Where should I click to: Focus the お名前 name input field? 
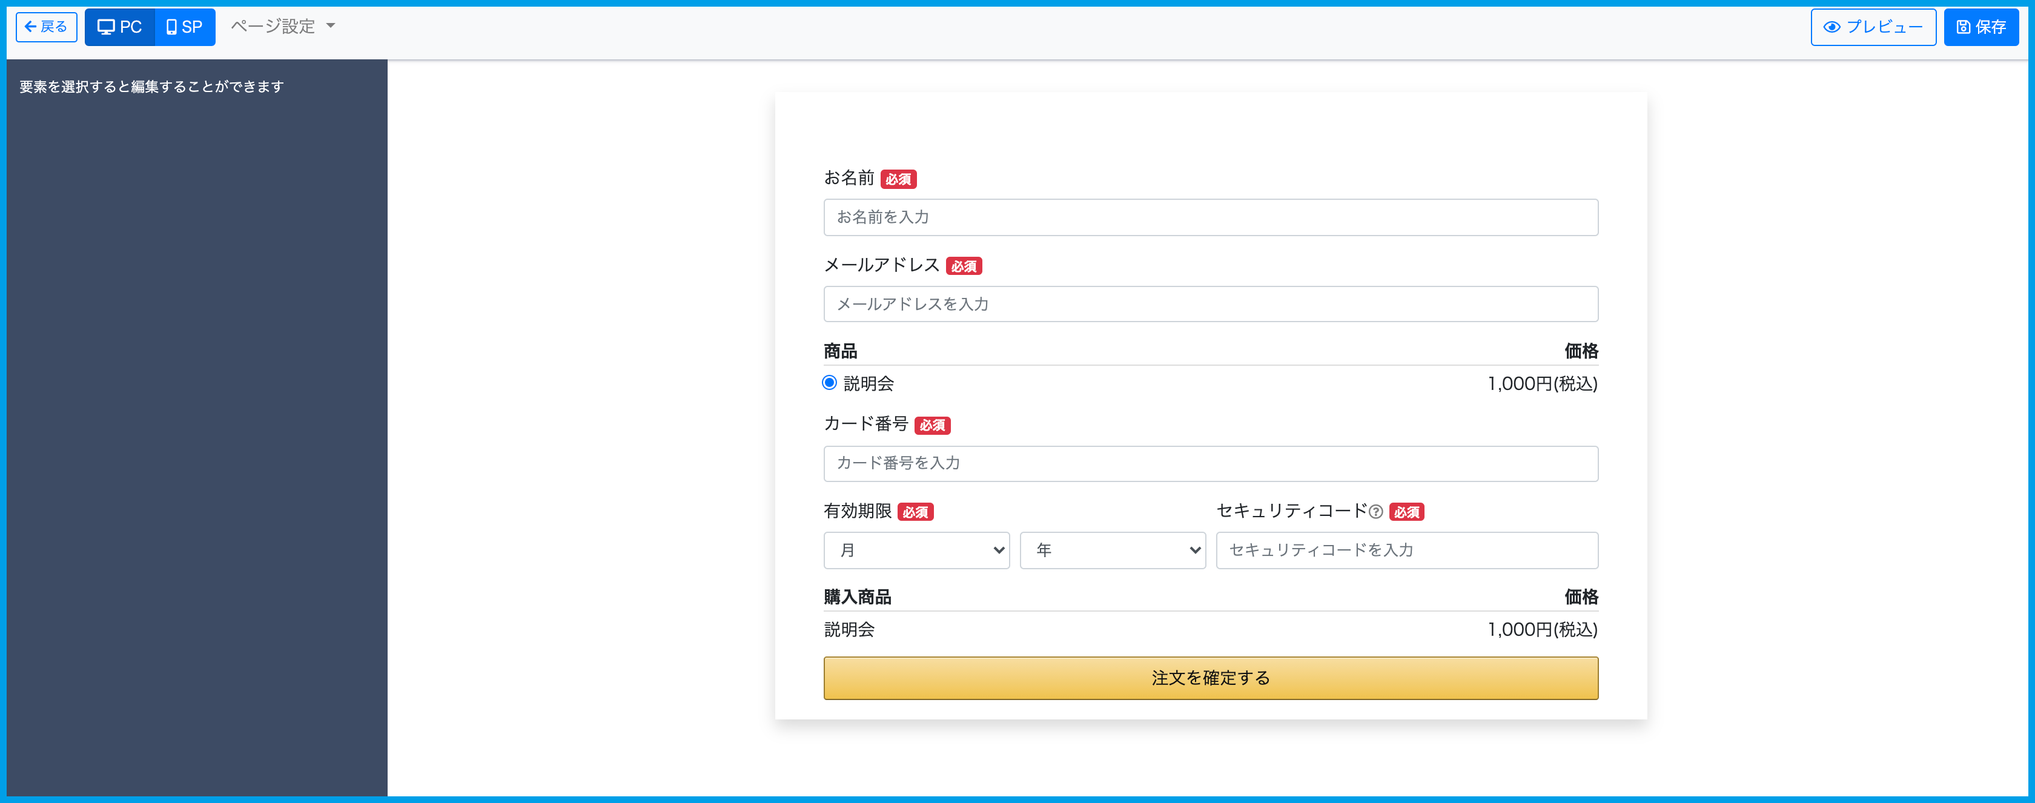click(x=1210, y=217)
